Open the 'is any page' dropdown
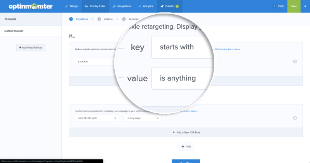This screenshot has height=163, width=310. tap(143, 118)
